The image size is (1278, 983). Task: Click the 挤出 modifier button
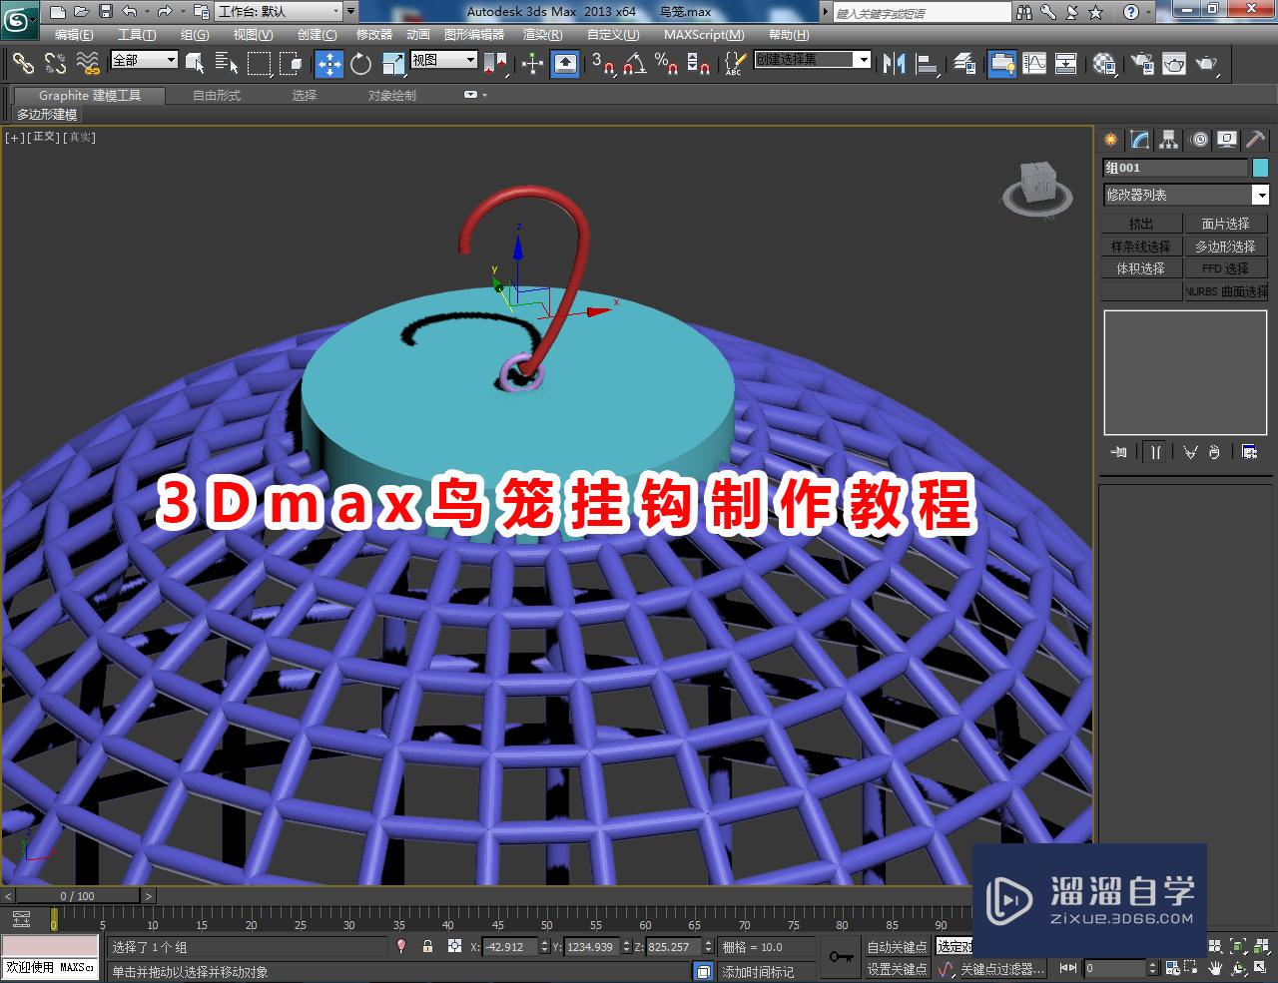click(1141, 225)
